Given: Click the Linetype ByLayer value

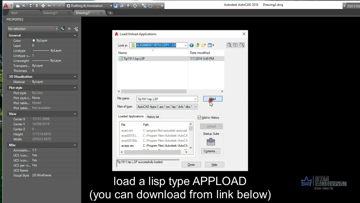Looking at the screenshot, I should (55, 50).
